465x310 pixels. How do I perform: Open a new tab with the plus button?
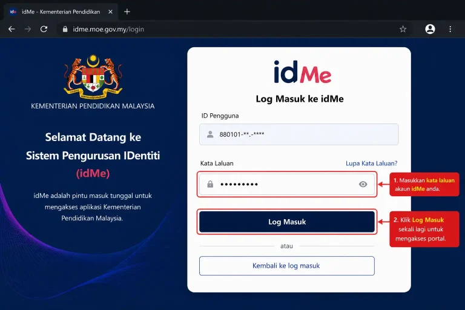(x=127, y=12)
